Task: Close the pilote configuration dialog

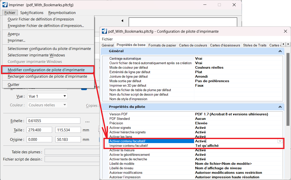Action: point(285,31)
